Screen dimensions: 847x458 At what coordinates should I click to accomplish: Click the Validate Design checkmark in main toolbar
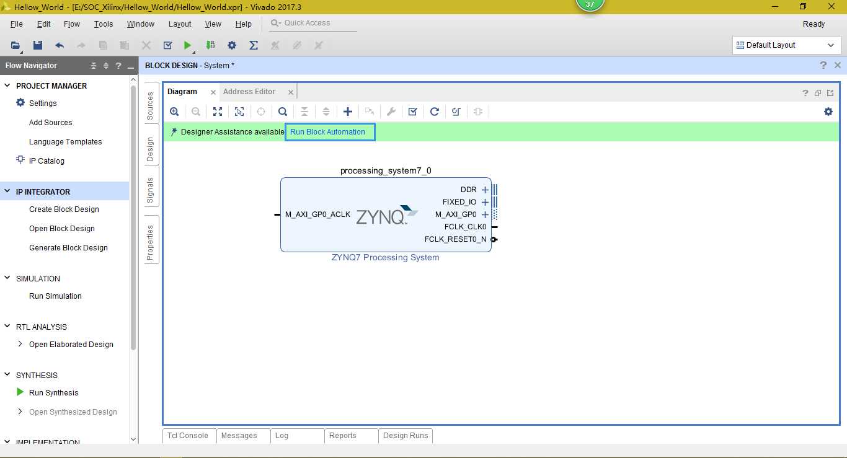[167, 45]
